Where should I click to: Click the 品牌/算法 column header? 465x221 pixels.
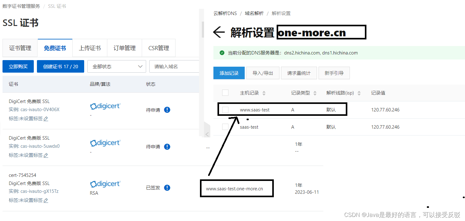[x=100, y=84]
